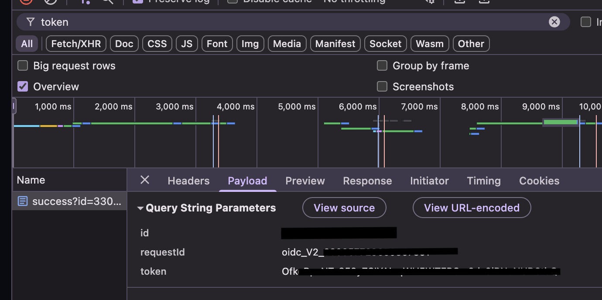The image size is (602, 300).
Task: Select the 'success?id=330...' request row
Action: pyautogui.click(x=69, y=201)
